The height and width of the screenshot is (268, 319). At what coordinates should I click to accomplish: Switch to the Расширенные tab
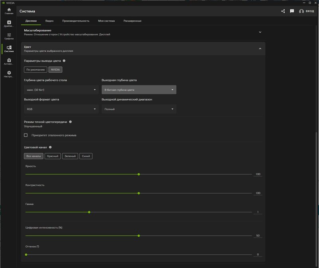click(x=132, y=21)
